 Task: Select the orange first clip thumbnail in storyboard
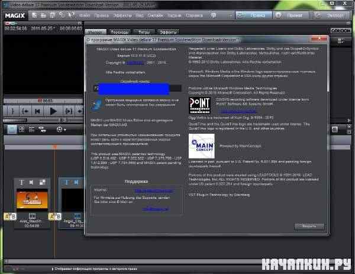32,199
